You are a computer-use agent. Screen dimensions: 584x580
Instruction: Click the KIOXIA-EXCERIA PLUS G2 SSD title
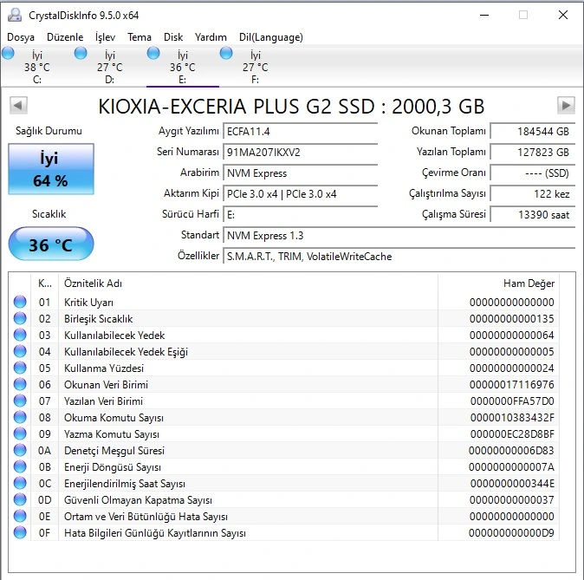tap(291, 107)
